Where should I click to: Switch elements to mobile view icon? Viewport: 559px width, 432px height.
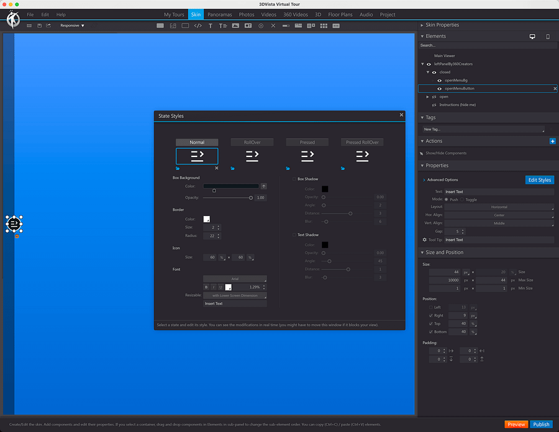point(548,37)
